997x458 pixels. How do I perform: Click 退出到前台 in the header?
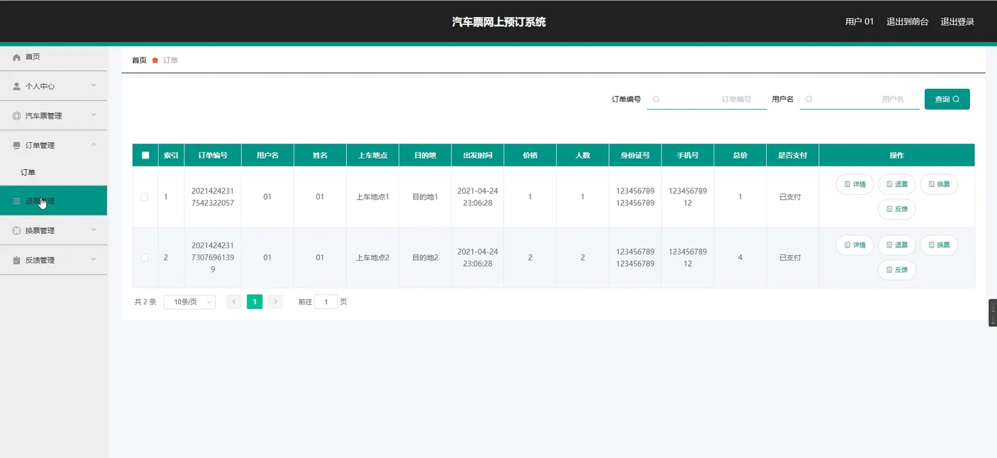[x=907, y=22]
